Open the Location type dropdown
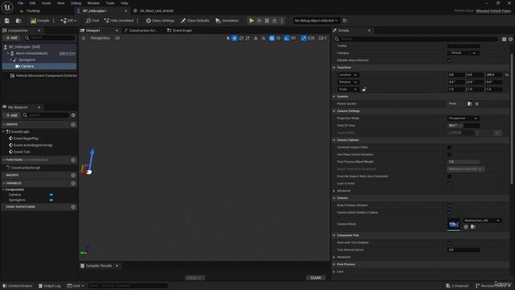515x290 pixels. (x=348, y=75)
